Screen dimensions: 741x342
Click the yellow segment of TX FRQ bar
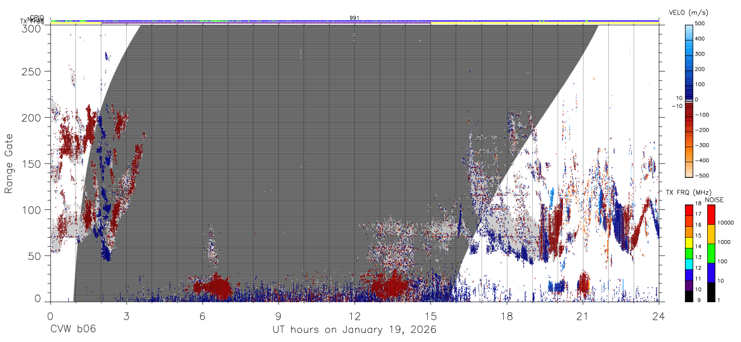pyautogui.click(x=689, y=242)
